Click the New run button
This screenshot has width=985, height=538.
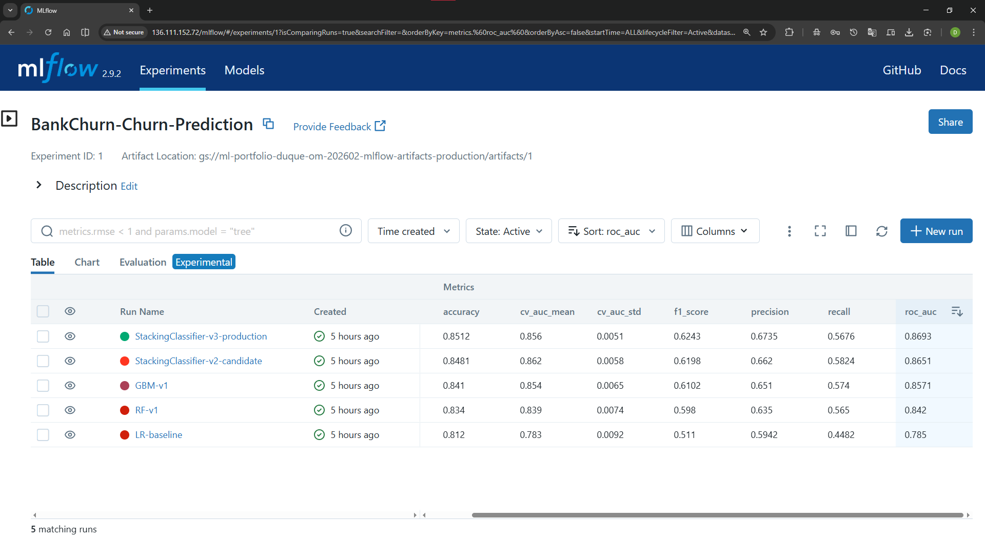pos(936,231)
